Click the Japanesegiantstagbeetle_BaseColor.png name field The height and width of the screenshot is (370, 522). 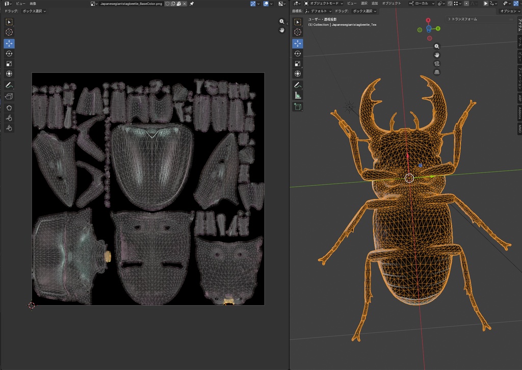pyautogui.click(x=131, y=4)
